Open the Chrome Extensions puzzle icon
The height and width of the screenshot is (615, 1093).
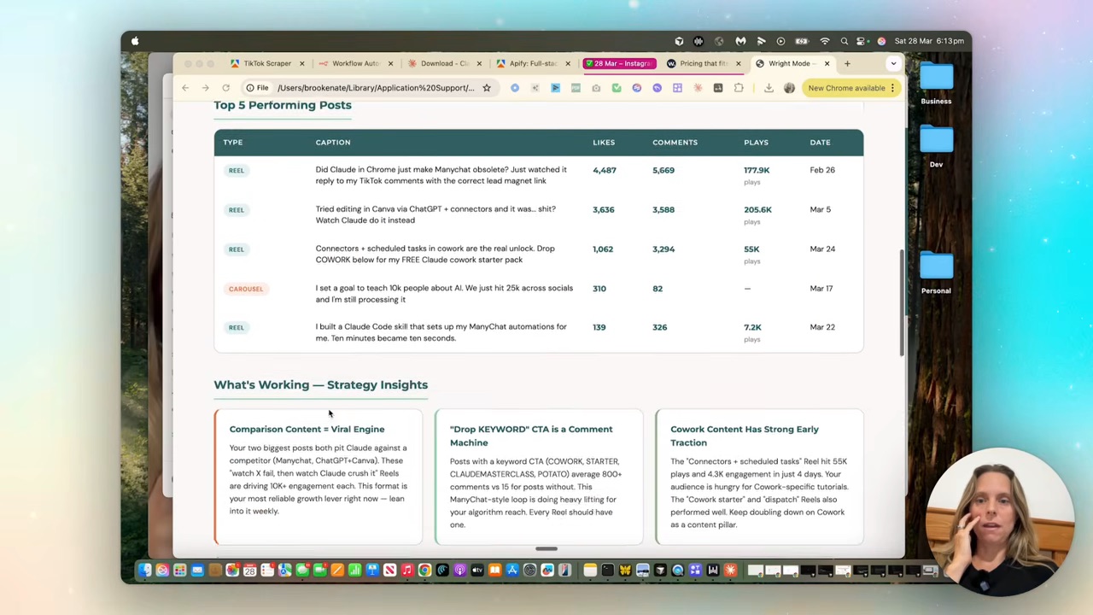point(739,88)
